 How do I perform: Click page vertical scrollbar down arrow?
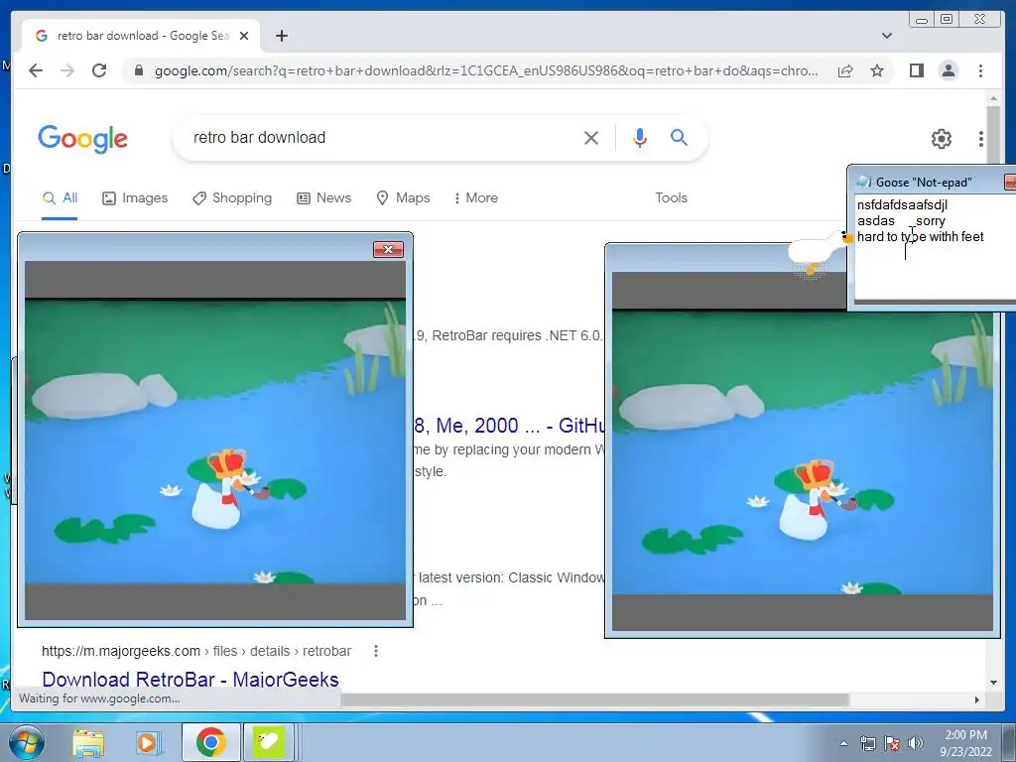click(993, 682)
